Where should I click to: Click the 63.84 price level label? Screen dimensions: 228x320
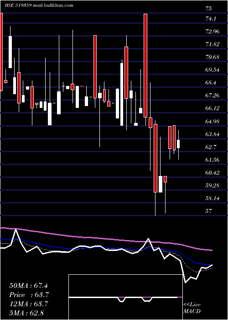(213, 134)
